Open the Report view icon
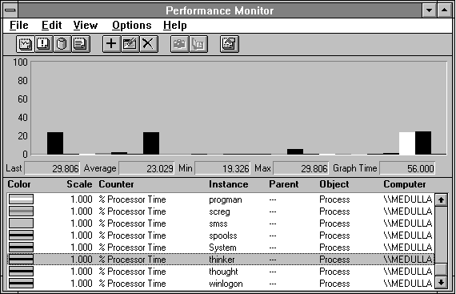The width and height of the screenshot is (456, 294). 81,44
